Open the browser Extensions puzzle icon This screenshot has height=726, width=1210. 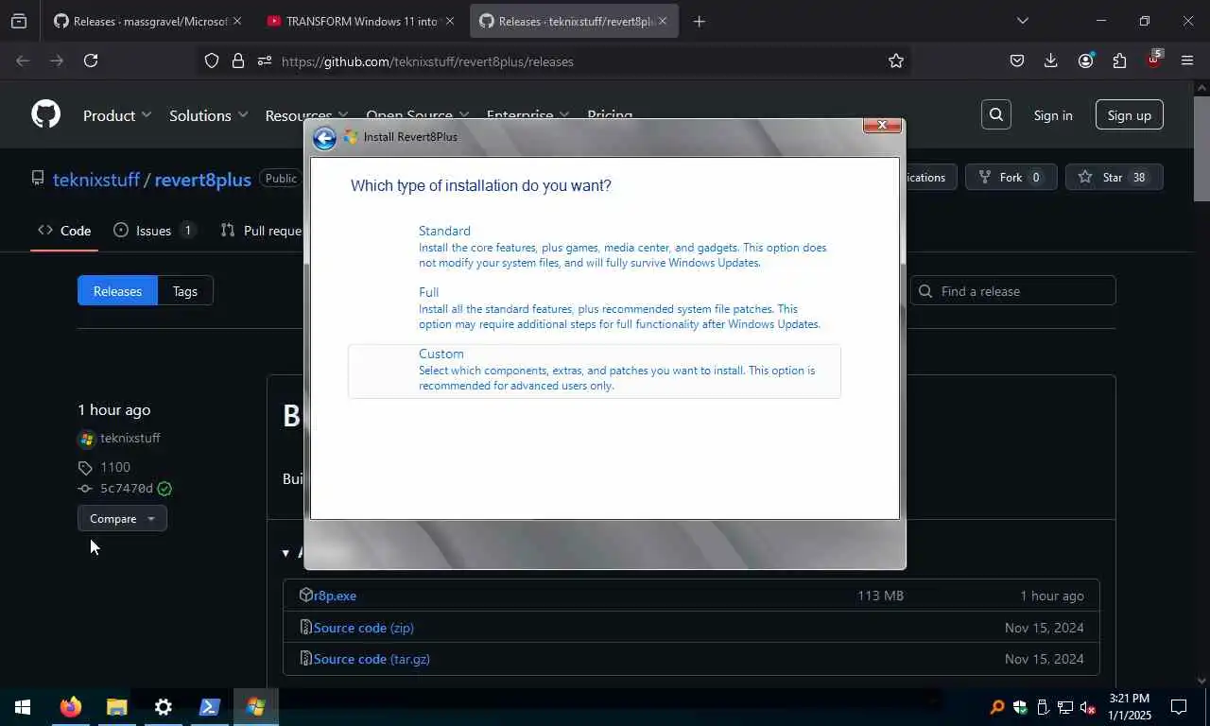[1119, 60]
